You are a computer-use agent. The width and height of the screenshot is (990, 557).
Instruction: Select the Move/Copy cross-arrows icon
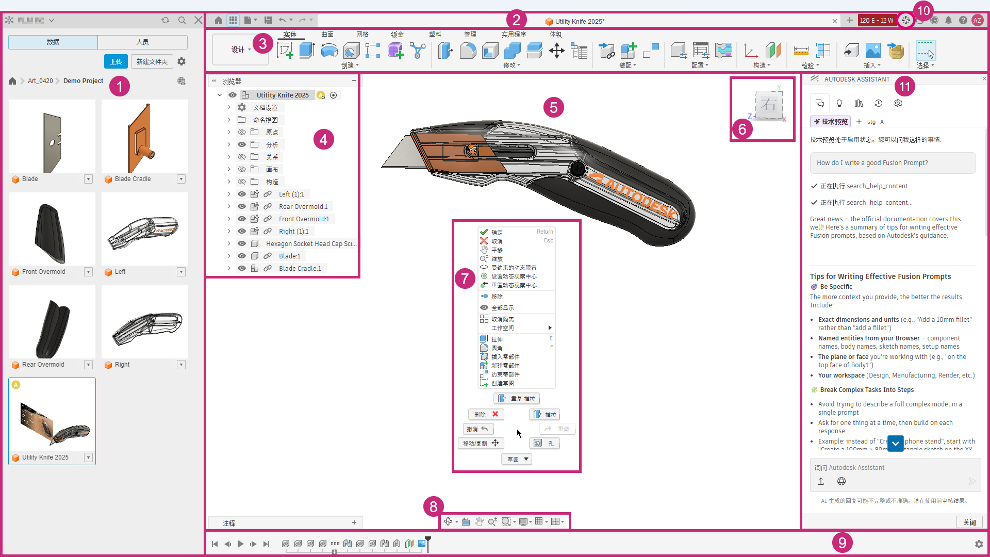(x=556, y=51)
